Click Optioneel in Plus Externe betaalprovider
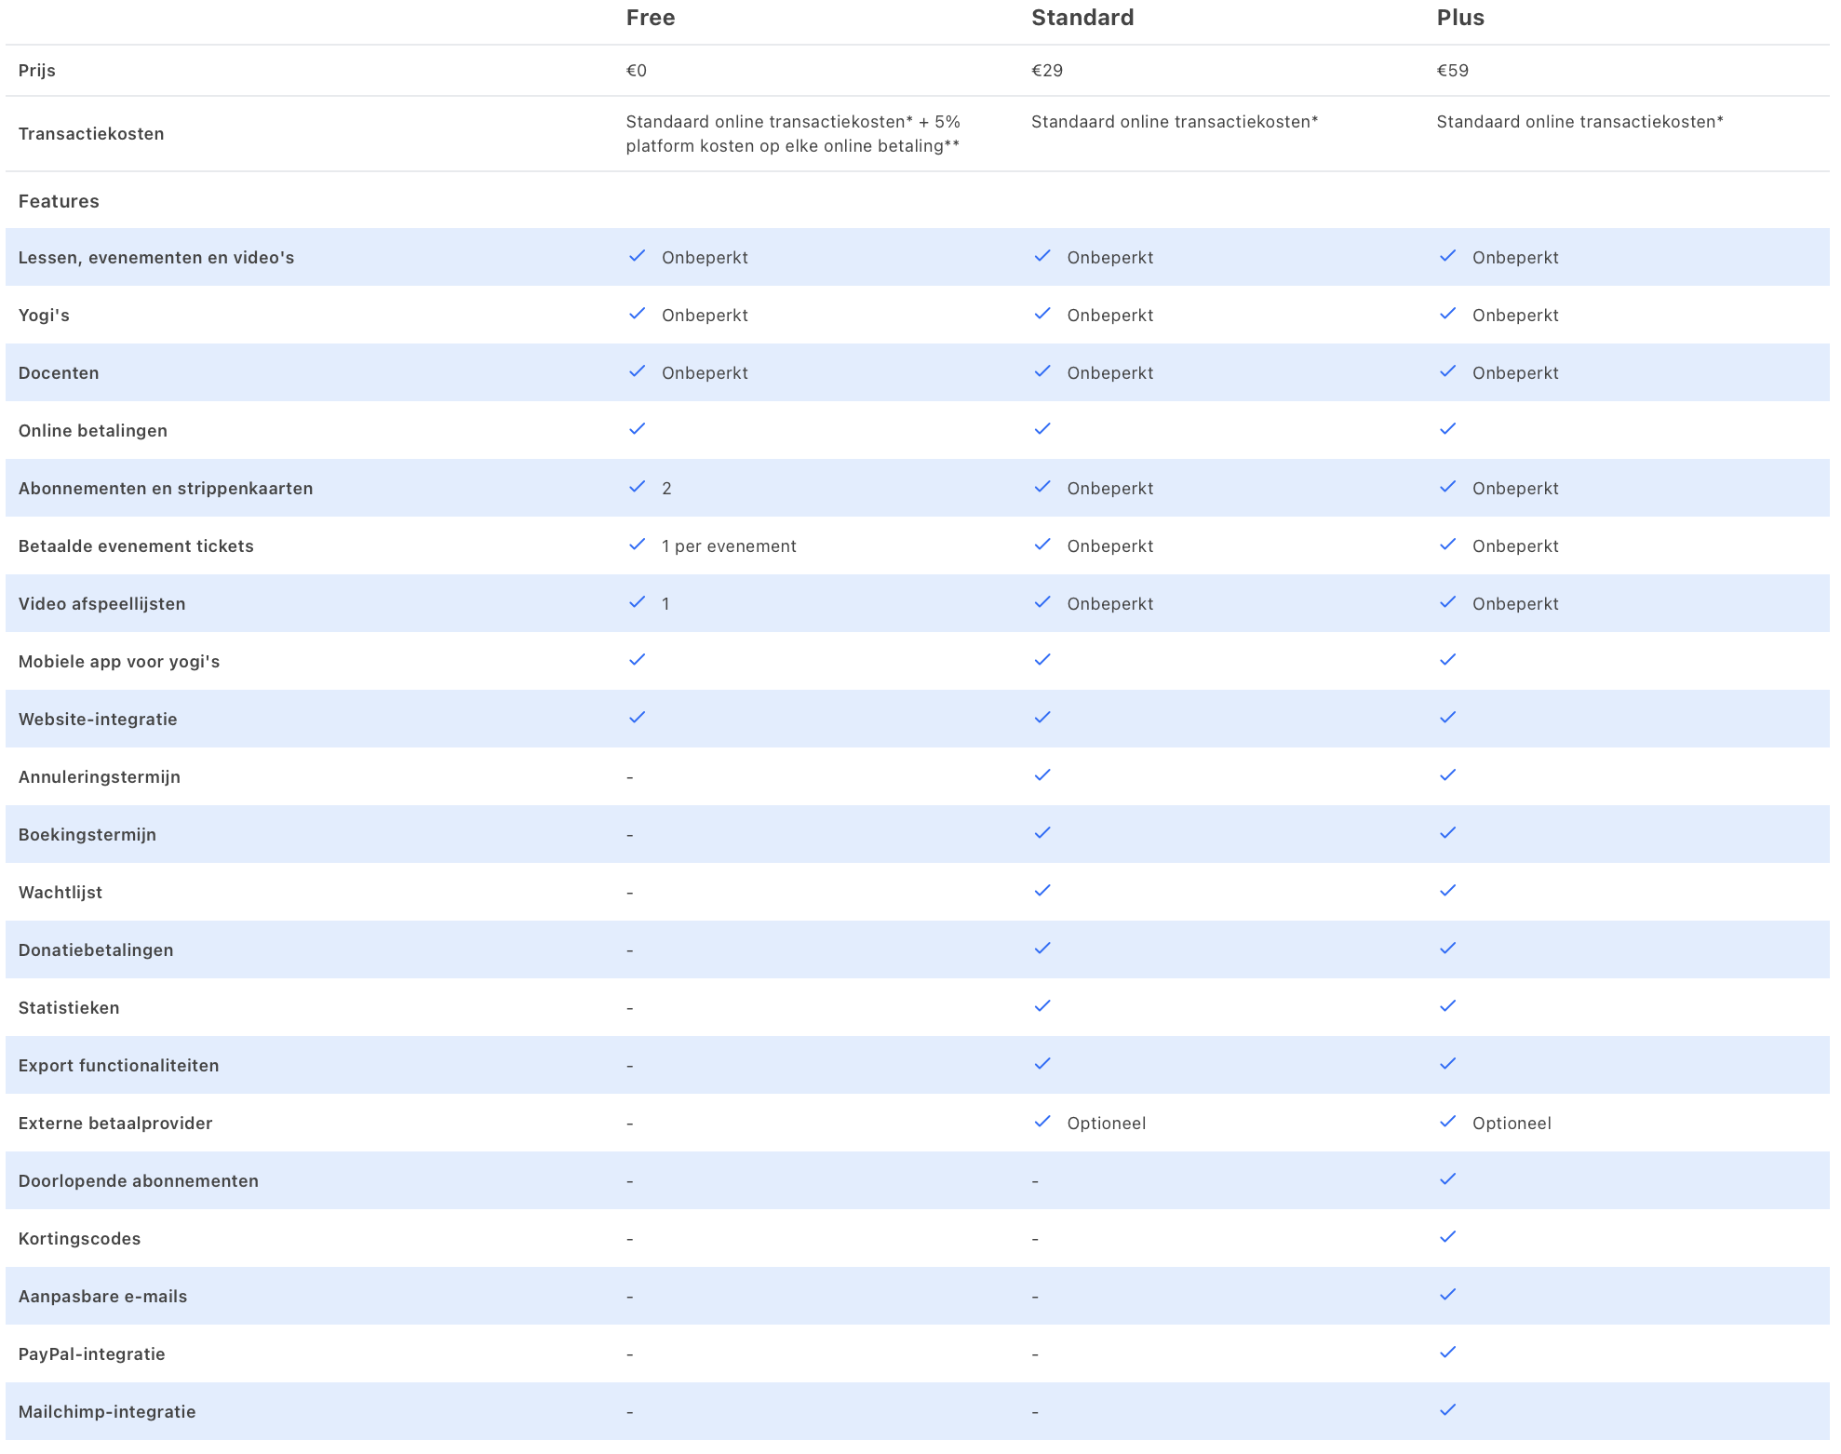The height and width of the screenshot is (1454, 1841). [x=1512, y=1124]
